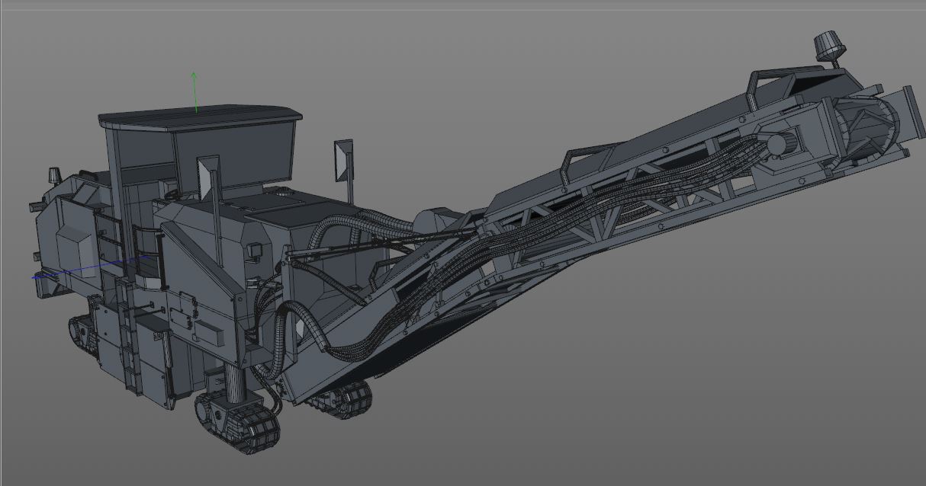Screen dimensions: 926x486
Task: Click the blue Z-axis line tip
Action: [x=35, y=277]
